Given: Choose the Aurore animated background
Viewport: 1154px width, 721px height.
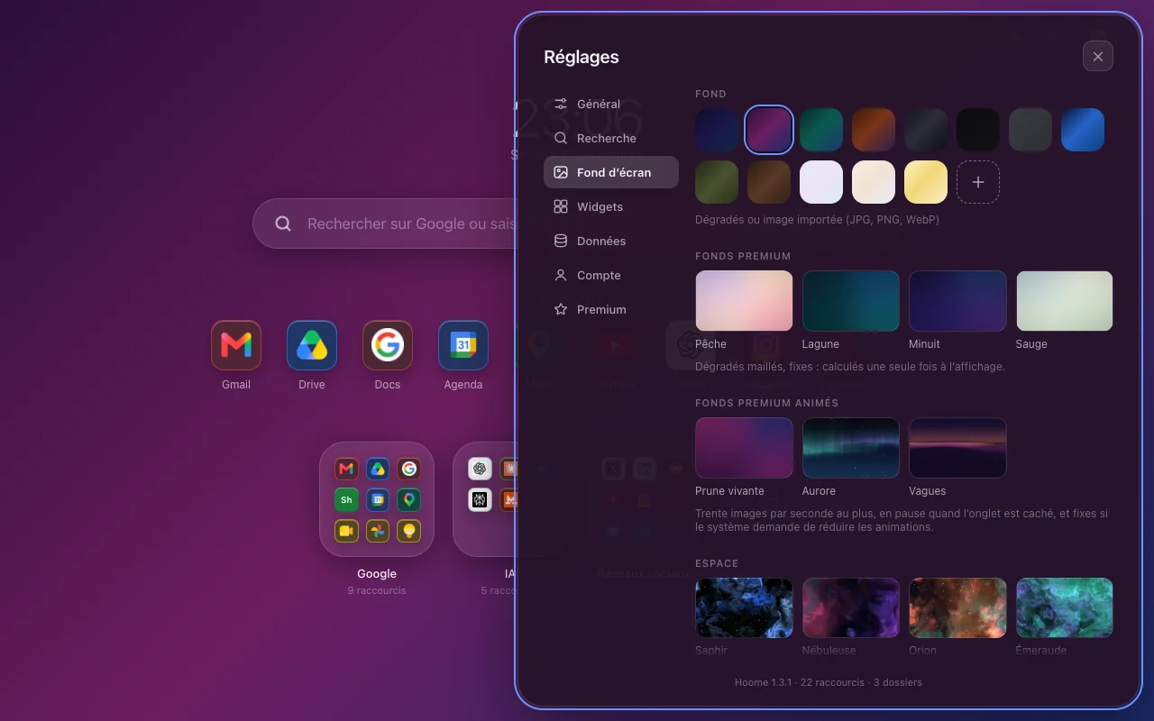Looking at the screenshot, I should (x=851, y=448).
